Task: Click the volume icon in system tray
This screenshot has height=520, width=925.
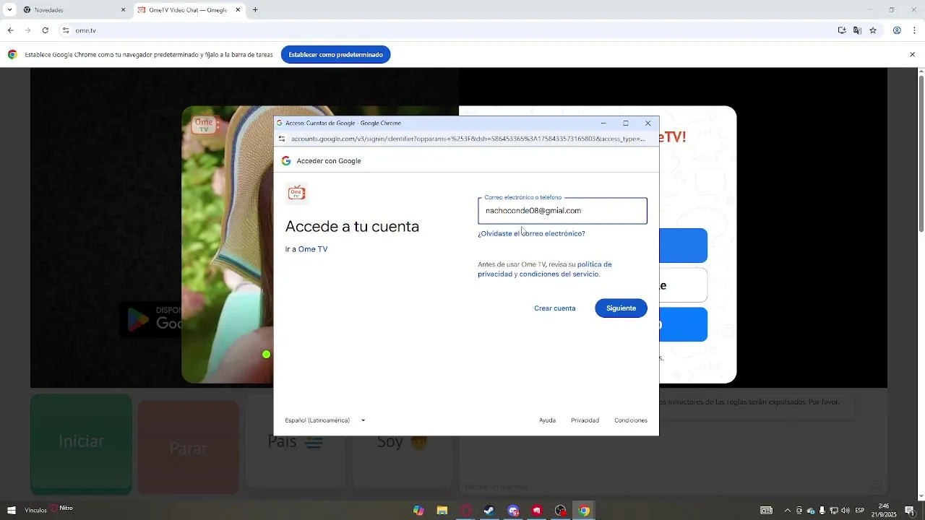Action: click(x=846, y=511)
